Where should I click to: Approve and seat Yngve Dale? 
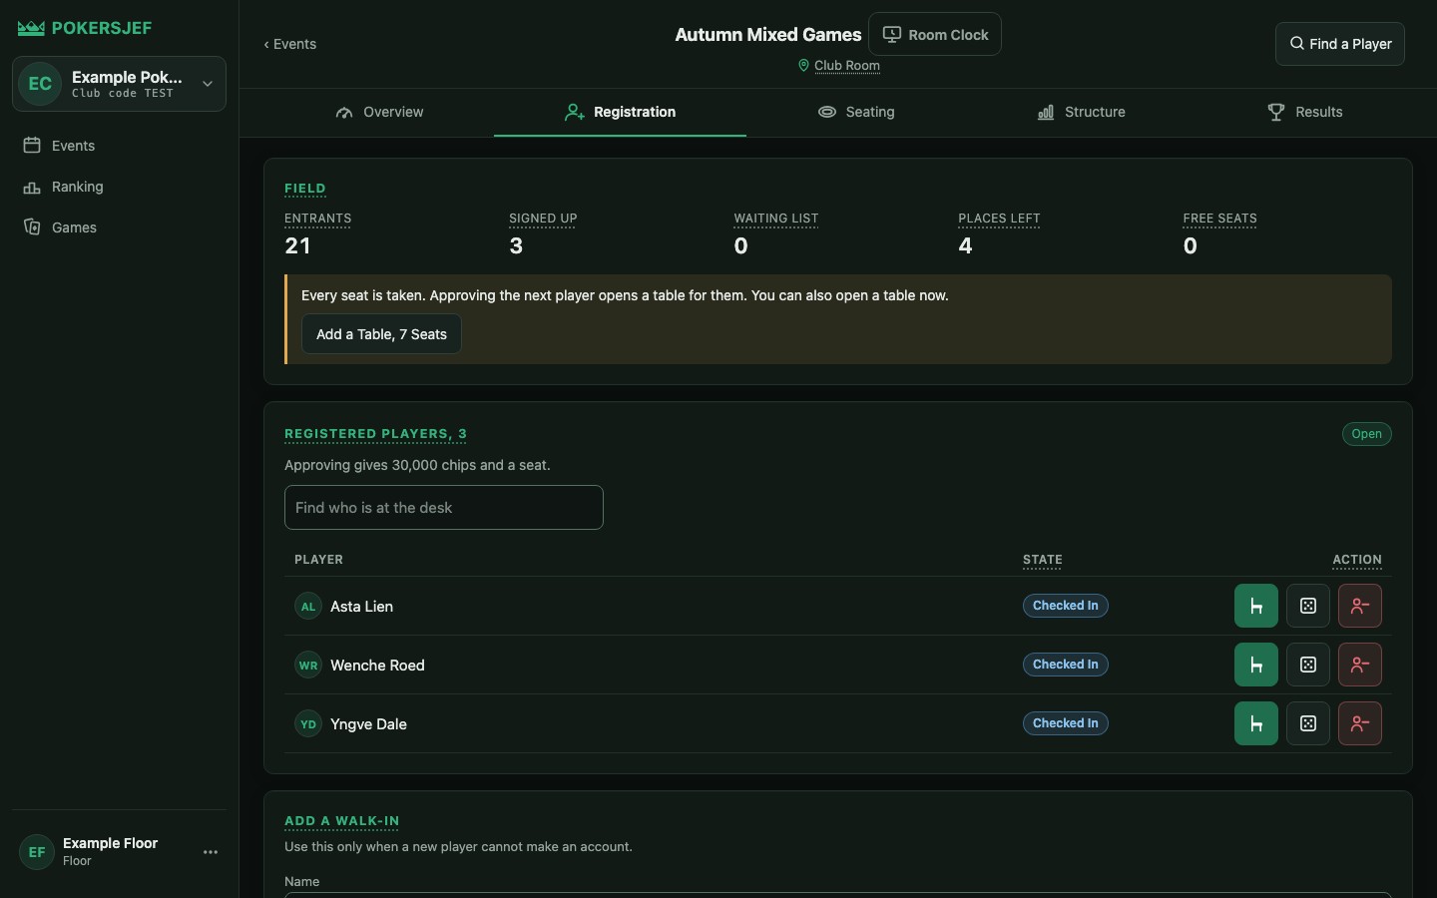tap(1255, 723)
